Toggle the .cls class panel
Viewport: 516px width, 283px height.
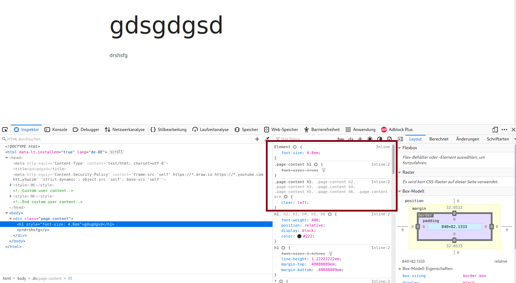click(351, 139)
